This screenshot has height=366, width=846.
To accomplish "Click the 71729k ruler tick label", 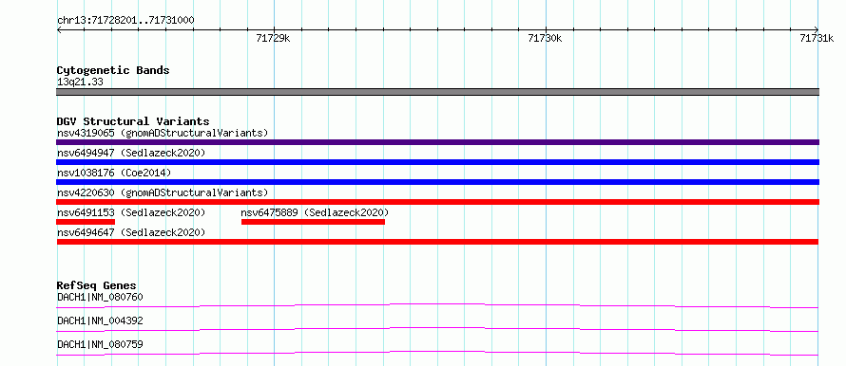I will point(274,38).
